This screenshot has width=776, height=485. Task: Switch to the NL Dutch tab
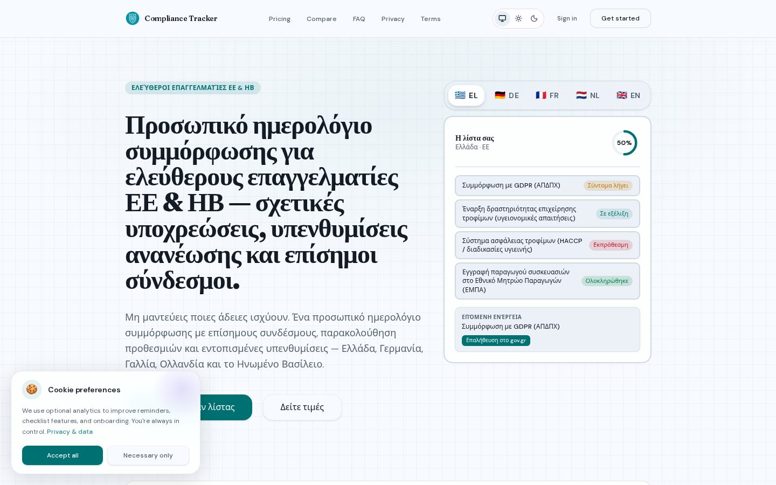587,95
